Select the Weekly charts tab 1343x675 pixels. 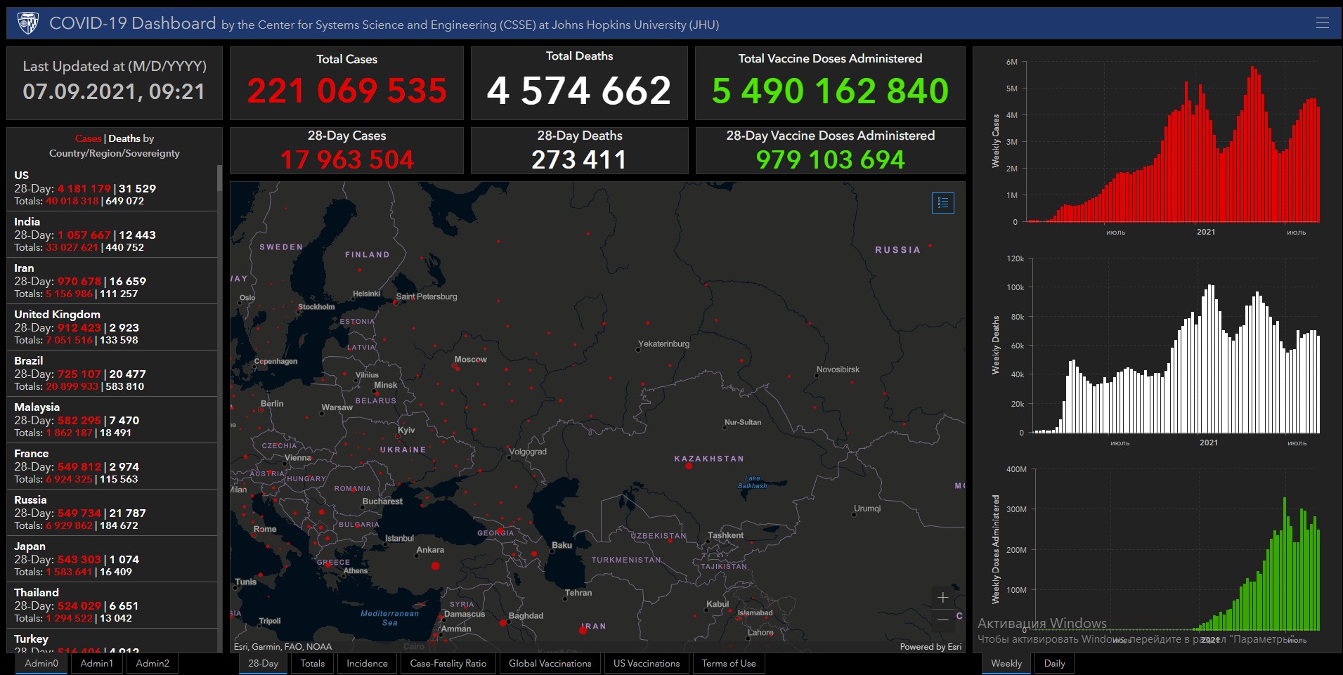pyautogui.click(x=1006, y=663)
